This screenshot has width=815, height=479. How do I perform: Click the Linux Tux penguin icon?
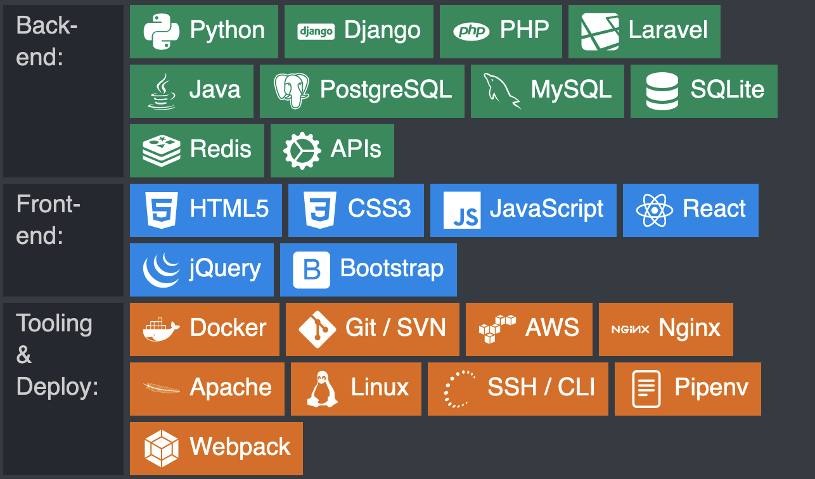[x=323, y=389]
